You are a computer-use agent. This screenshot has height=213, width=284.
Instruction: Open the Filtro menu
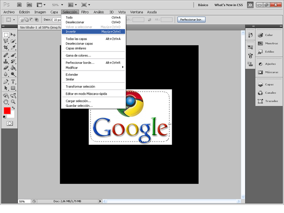click(x=85, y=11)
